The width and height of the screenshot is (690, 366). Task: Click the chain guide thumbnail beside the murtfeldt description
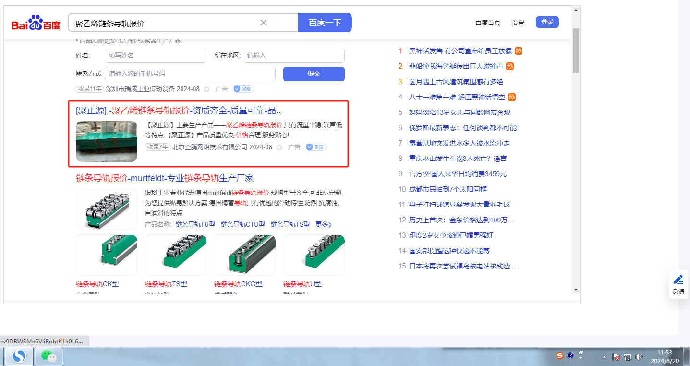coord(107,209)
